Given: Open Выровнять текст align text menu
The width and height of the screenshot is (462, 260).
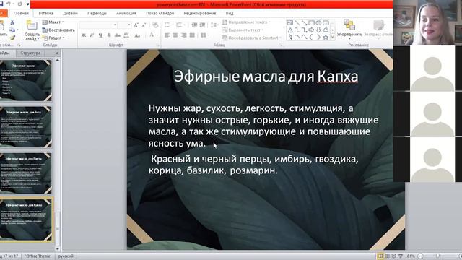Looking at the screenshot, I should pyautogui.click(x=243, y=30).
